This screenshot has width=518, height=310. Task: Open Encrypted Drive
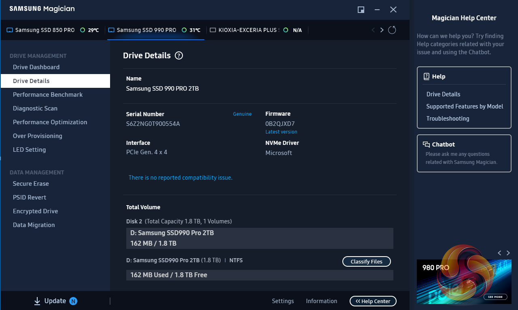[x=35, y=211]
